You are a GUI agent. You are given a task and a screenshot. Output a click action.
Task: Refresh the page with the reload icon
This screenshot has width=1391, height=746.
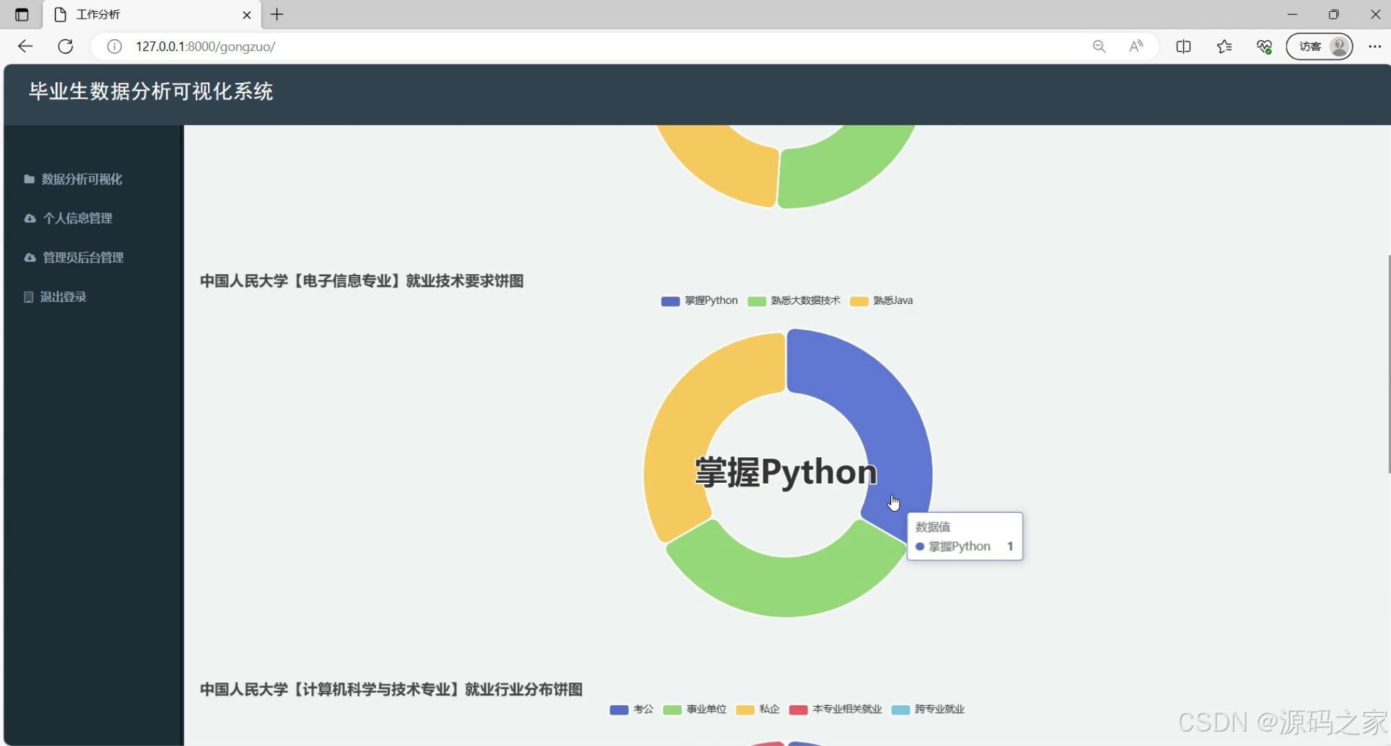(x=66, y=46)
